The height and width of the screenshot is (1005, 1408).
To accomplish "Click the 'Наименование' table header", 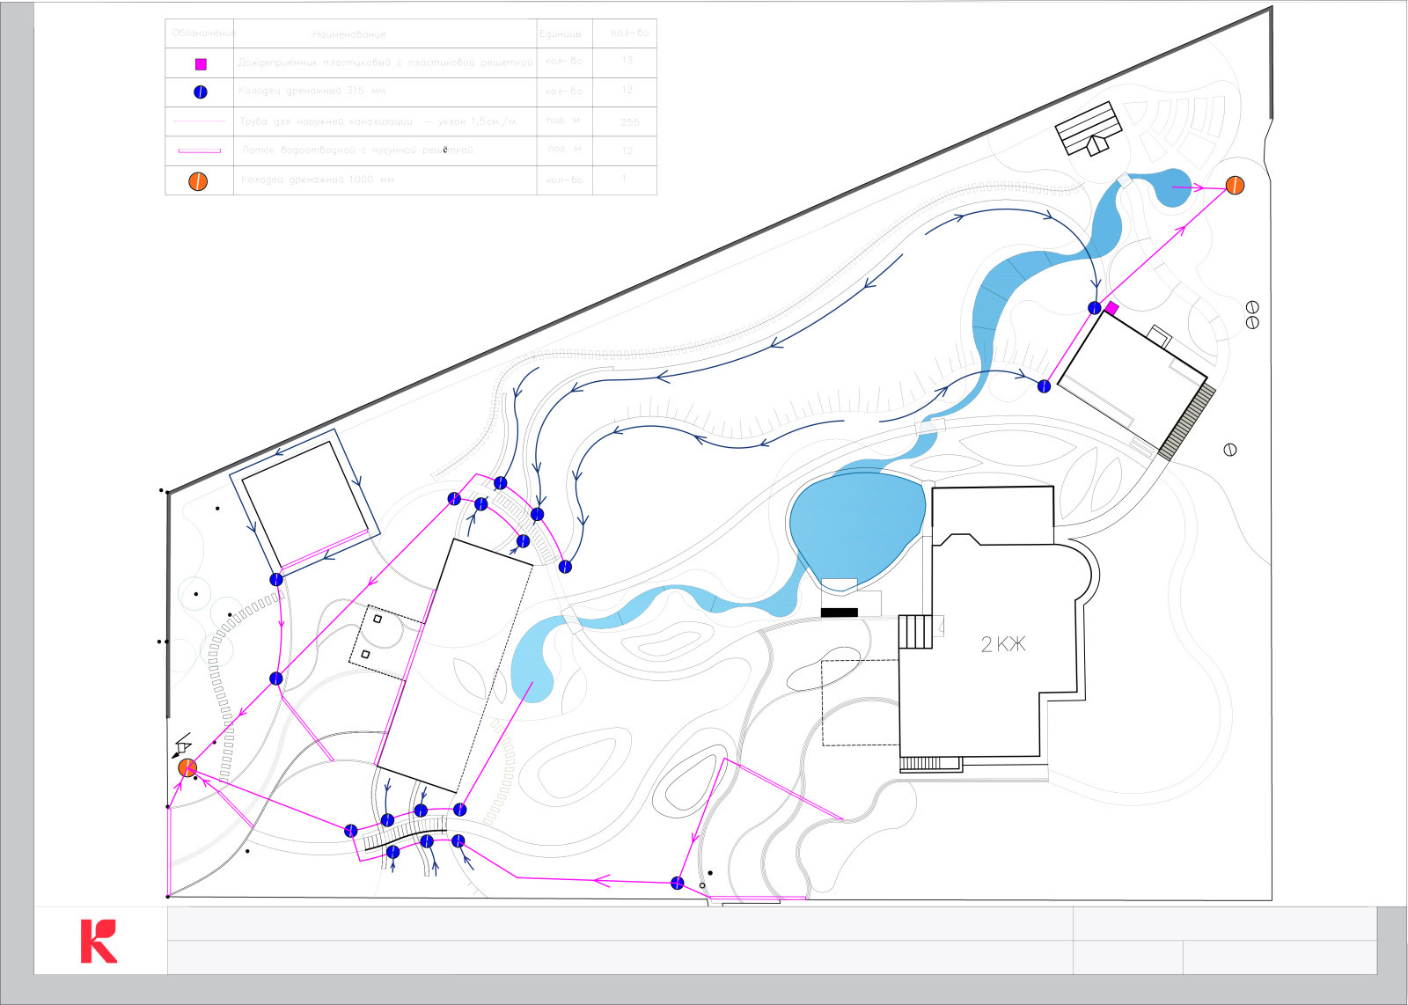I will [x=349, y=34].
